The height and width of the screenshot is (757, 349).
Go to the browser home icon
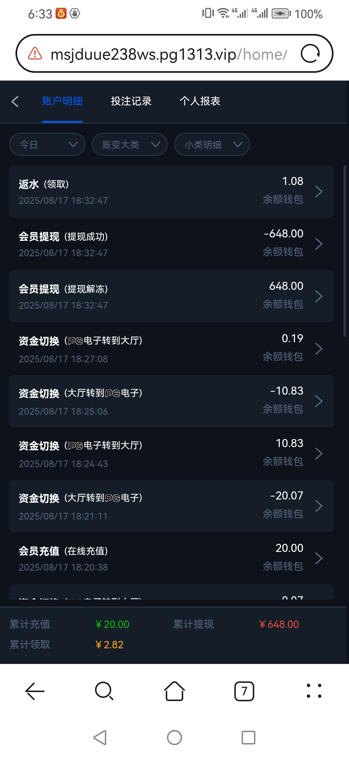(174, 691)
